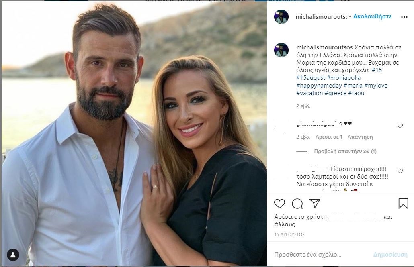Expand Προβολή απαντήσεων (1) replies
Viewport: 414px width, 267px height.
point(345,151)
